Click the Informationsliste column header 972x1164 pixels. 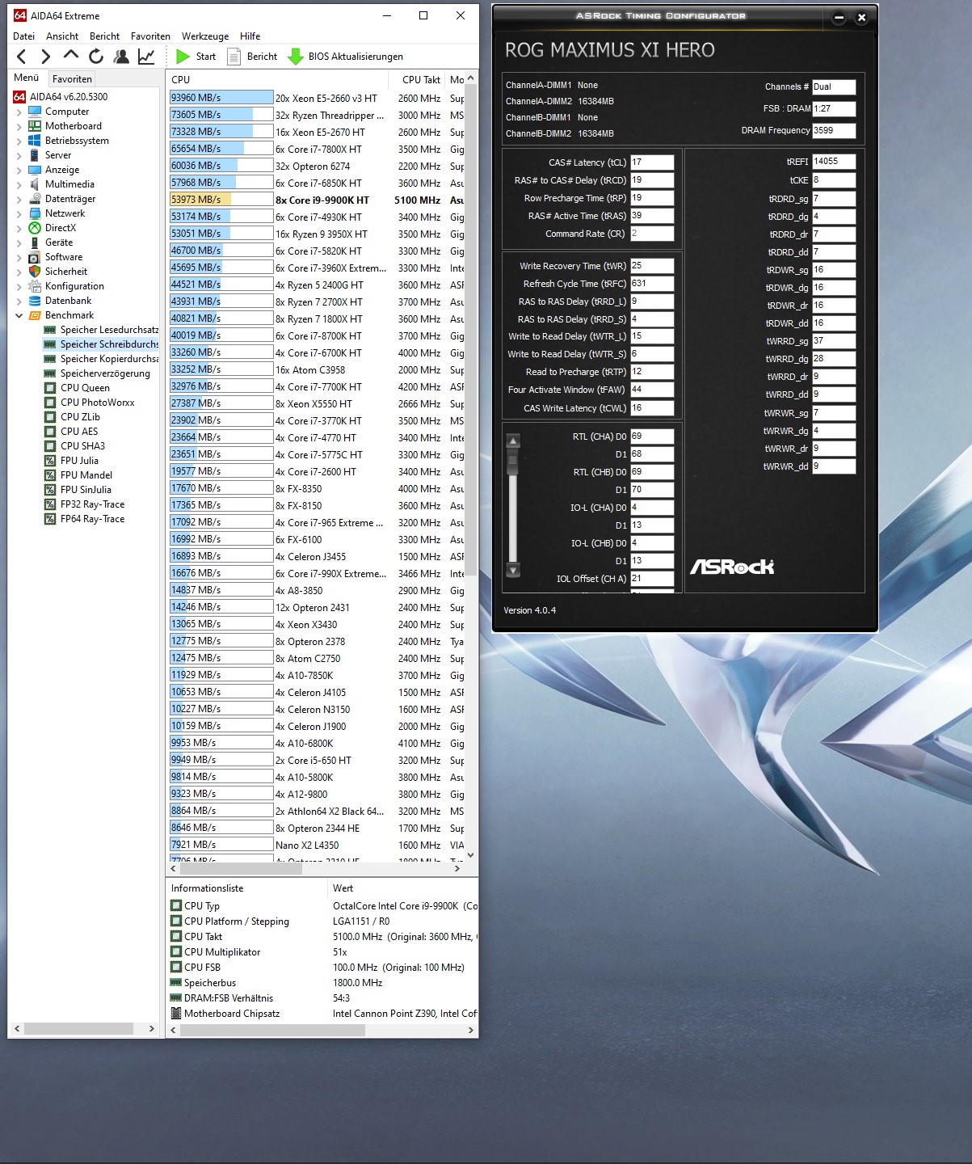246,888
